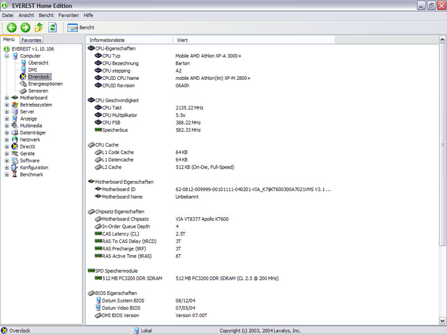Image resolution: width=447 pixels, height=335 pixels.
Task: Click the Anzeige monitor icon
Action: 15,119
